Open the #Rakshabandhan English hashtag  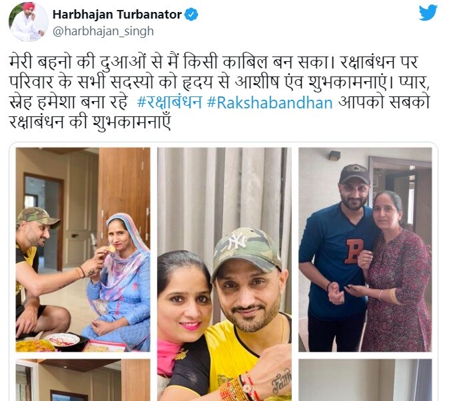tap(270, 102)
